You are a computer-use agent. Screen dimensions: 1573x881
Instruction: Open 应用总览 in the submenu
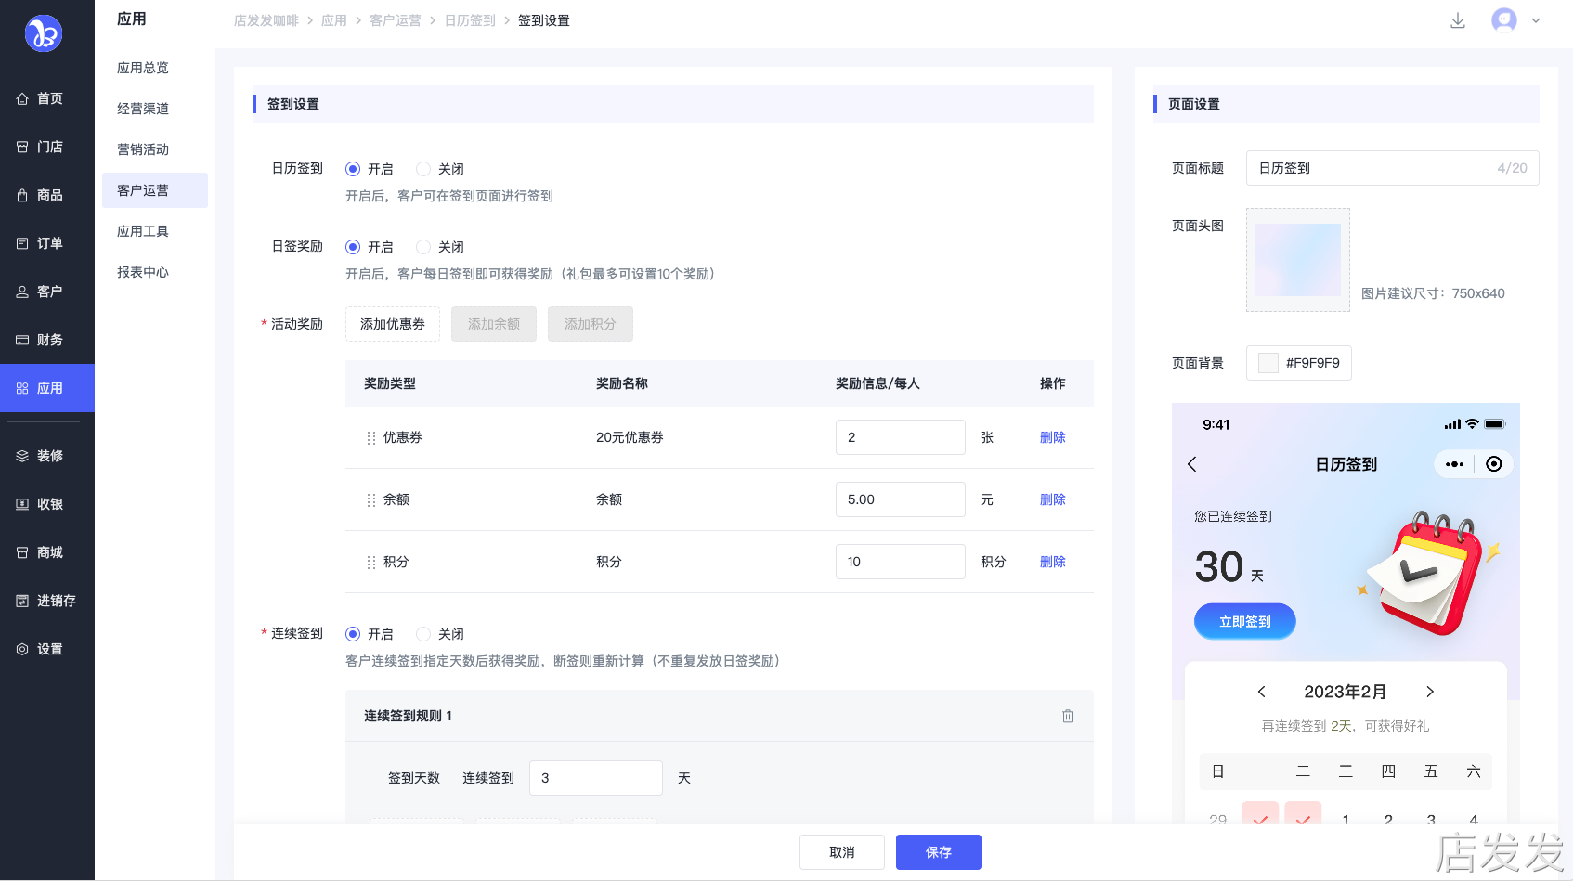click(x=143, y=68)
